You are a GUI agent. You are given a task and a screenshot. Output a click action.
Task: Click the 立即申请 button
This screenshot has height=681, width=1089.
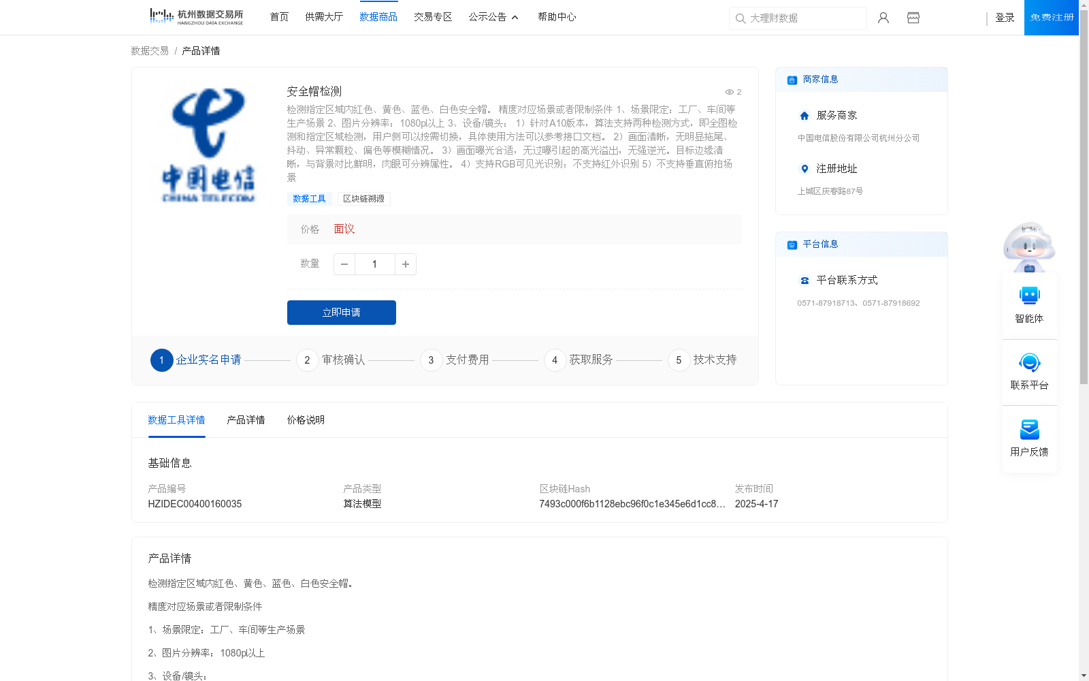tap(342, 313)
